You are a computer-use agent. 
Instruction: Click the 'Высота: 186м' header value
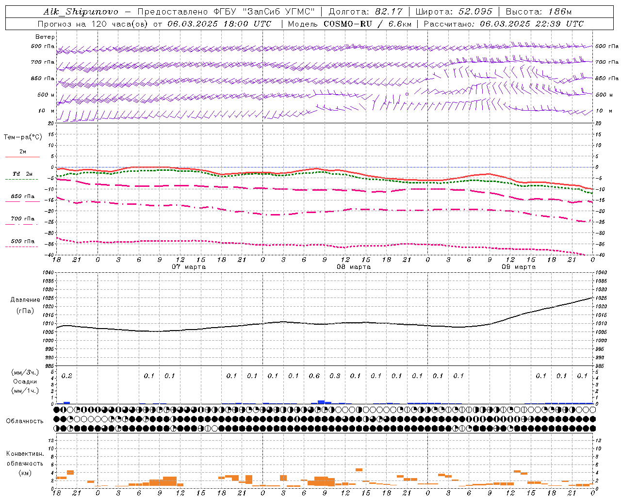click(x=539, y=12)
